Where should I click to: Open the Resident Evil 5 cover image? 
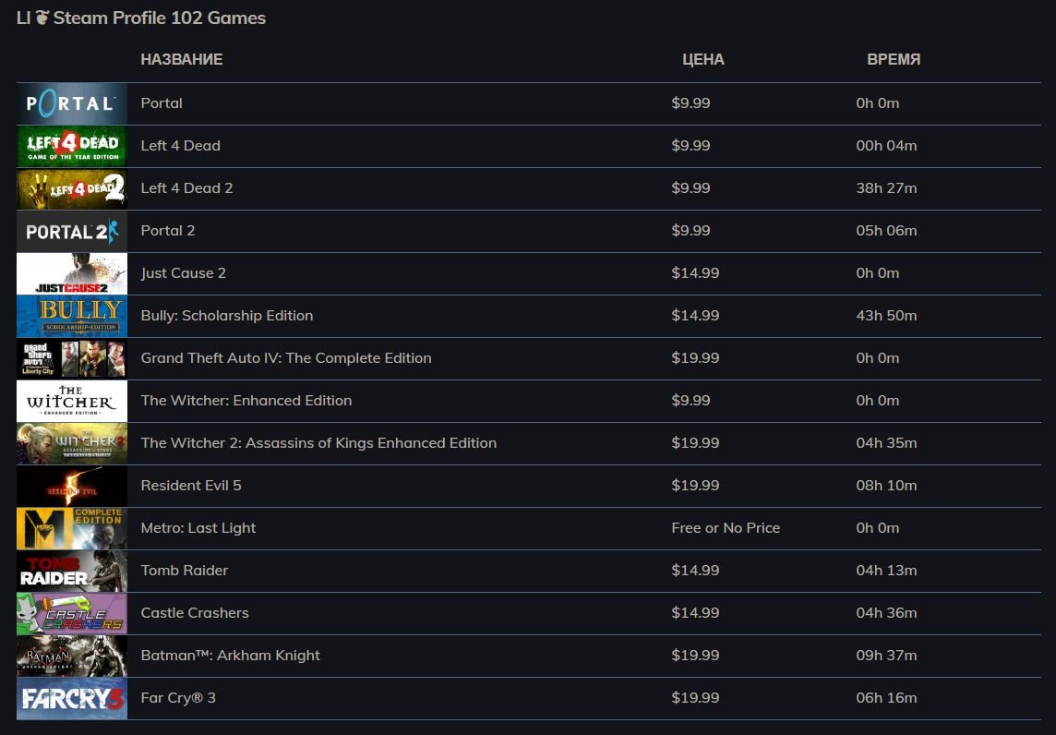(x=72, y=486)
